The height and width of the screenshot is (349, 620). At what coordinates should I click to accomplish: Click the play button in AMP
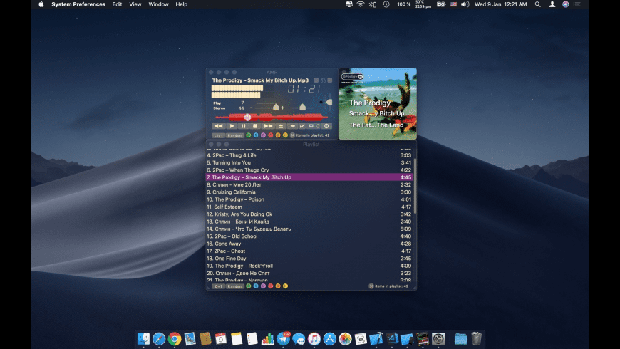coord(232,126)
